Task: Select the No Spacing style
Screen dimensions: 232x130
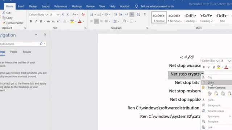Action: pos(174,18)
